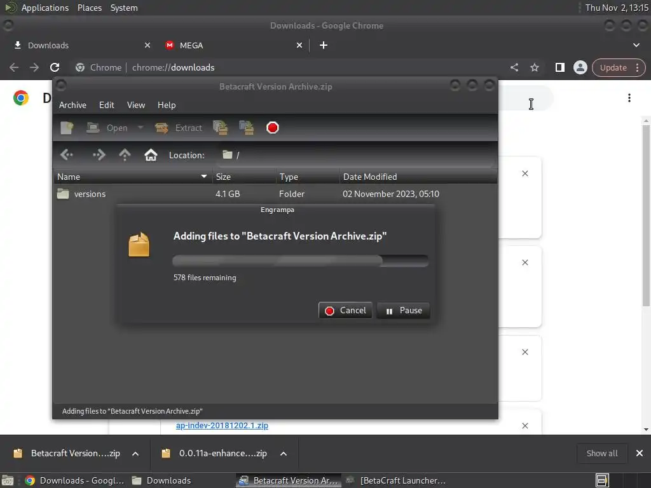Open ap-indev-20181202.1.zip download link

[x=222, y=425]
